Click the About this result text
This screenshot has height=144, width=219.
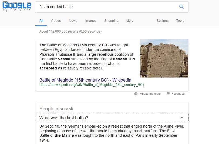150,94
